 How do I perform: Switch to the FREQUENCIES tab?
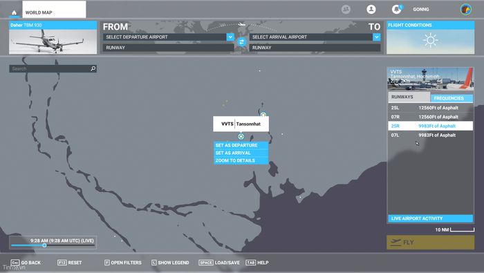click(x=452, y=98)
